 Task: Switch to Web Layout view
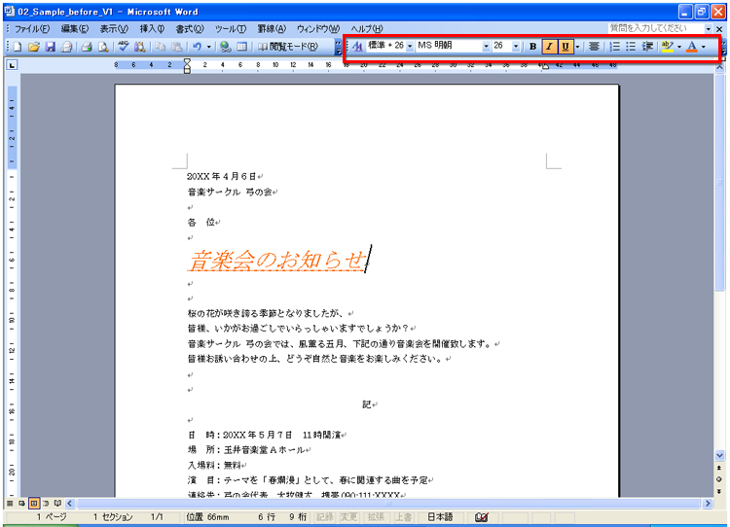[21, 504]
